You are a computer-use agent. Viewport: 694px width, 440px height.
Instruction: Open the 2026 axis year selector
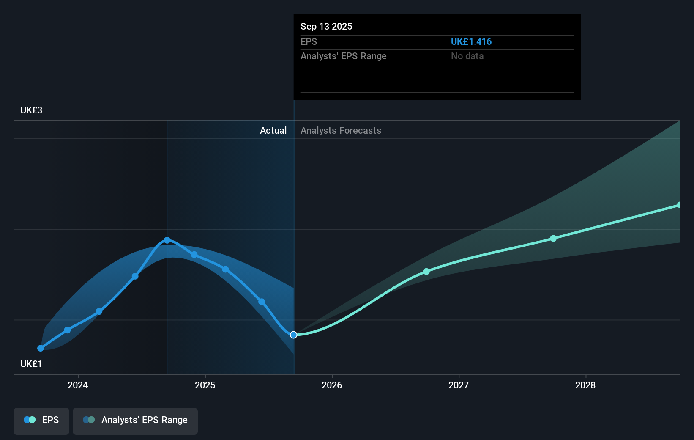(333, 385)
